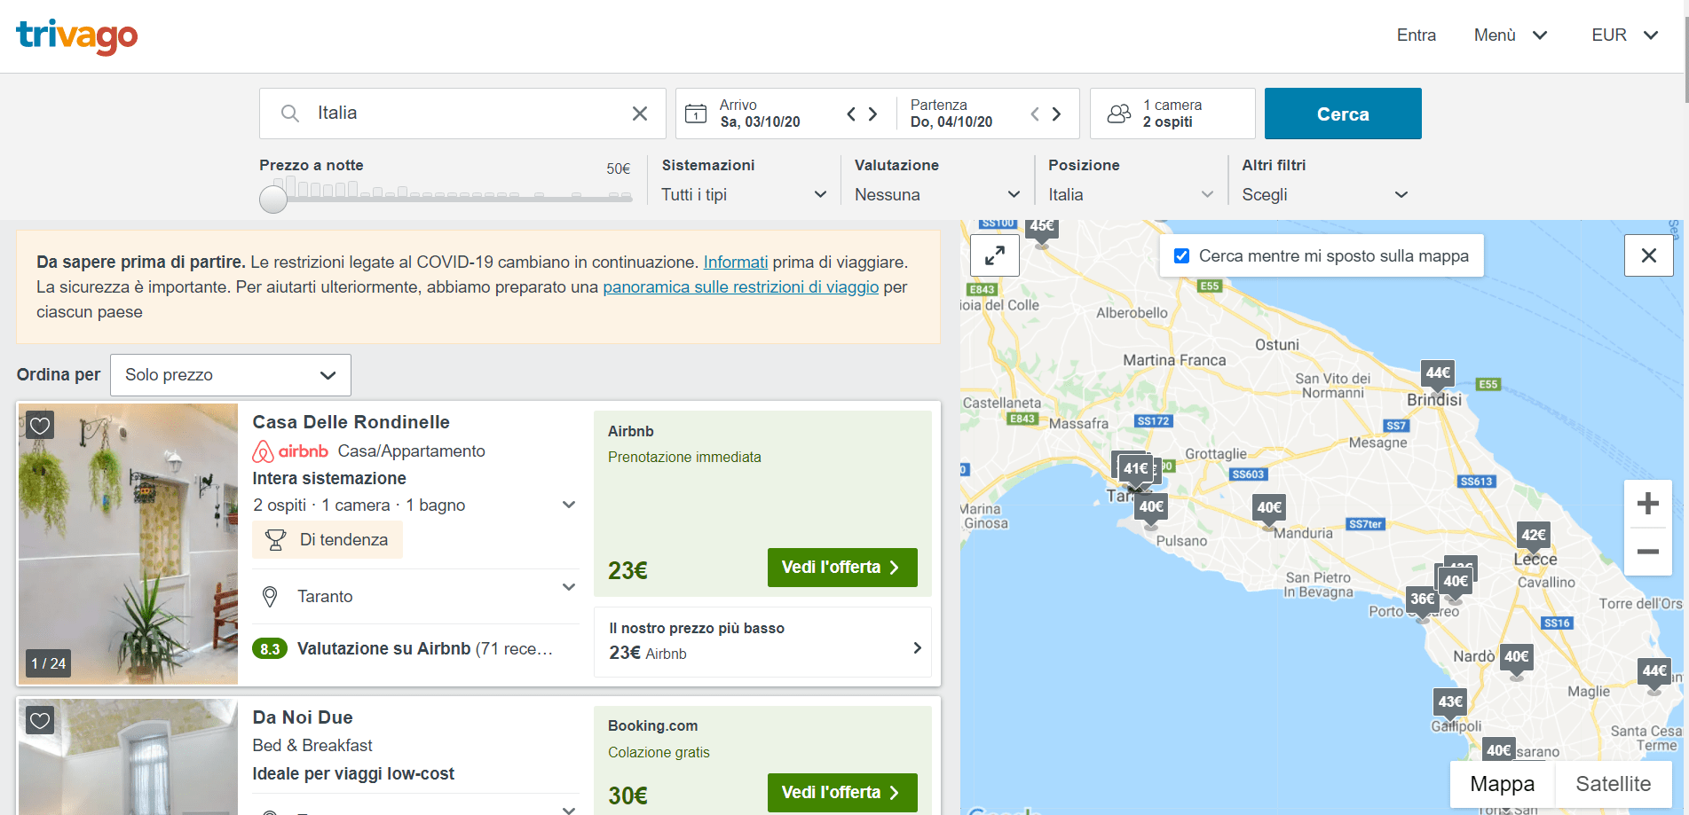This screenshot has height=815, width=1689.
Task: Go to next arrival date
Action: click(873, 114)
